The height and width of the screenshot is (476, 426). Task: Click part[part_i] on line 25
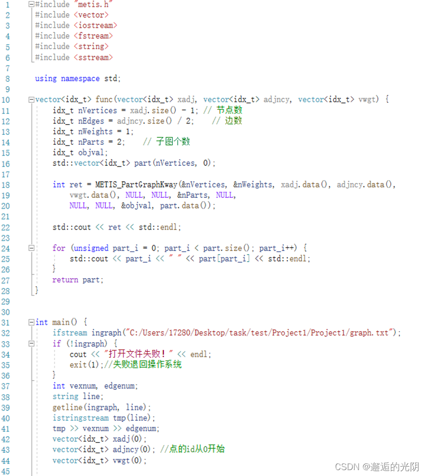(x=225, y=258)
